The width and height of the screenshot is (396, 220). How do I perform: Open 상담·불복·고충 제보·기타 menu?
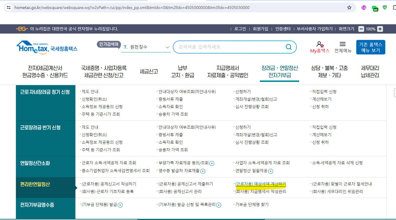(x=329, y=72)
